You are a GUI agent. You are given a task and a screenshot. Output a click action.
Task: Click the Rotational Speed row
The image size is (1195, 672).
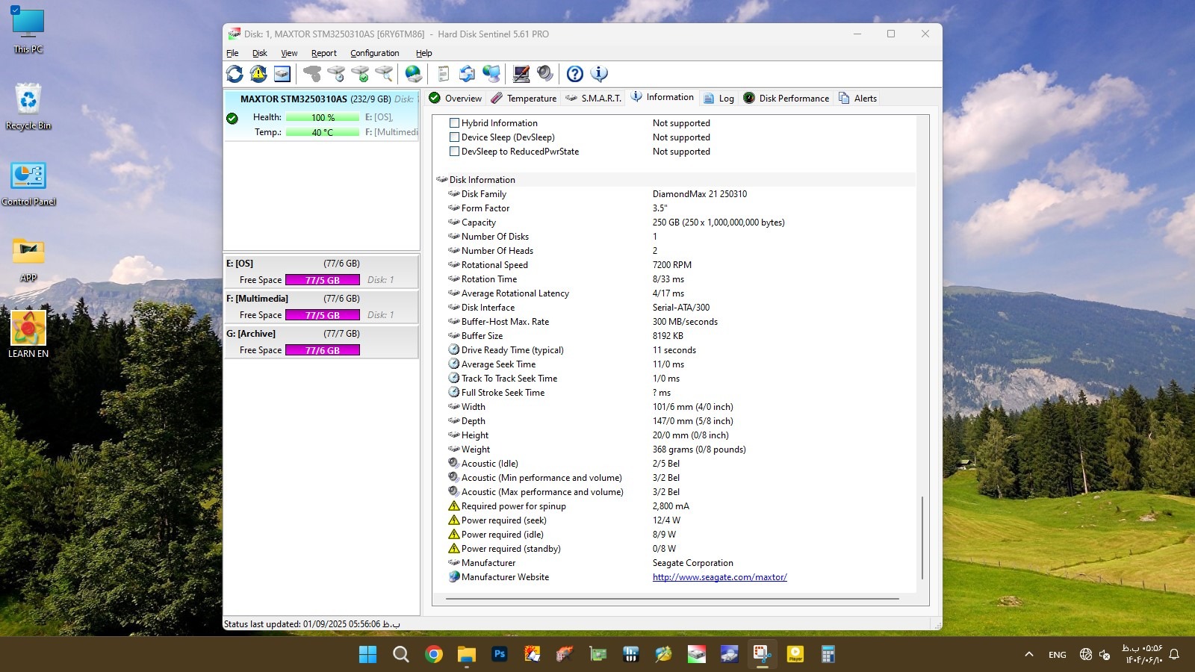675,264
